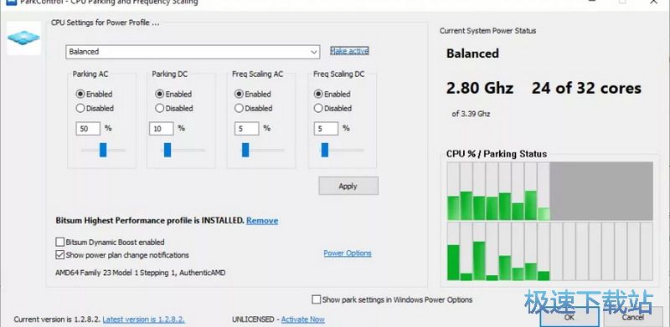Uncheck Show power plan change notifications

(x=59, y=255)
